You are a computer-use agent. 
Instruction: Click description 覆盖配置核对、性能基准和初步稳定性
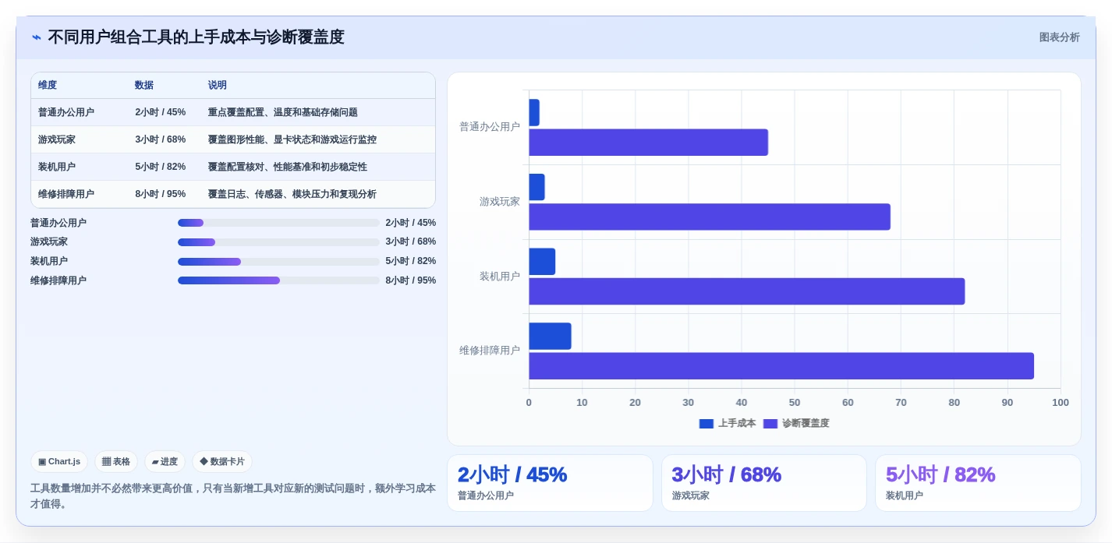pos(288,167)
